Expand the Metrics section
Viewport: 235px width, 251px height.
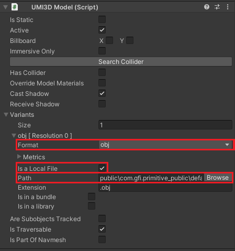(19, 157)
